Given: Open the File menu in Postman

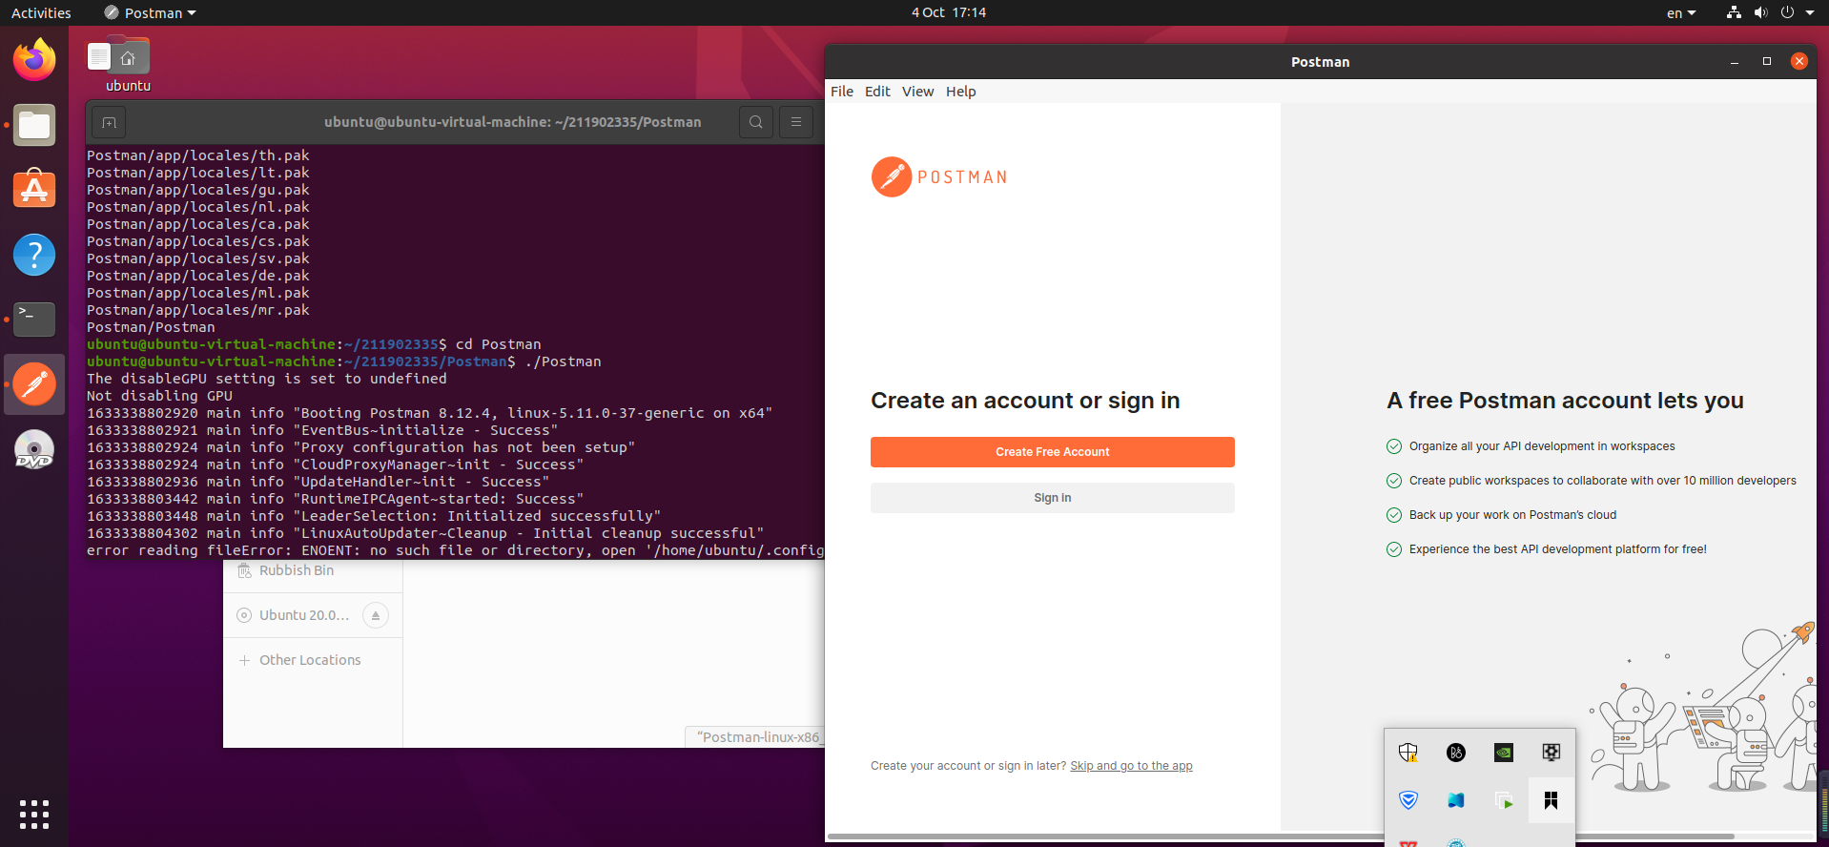Looking at the screenshot, I should tap(842, 92).
